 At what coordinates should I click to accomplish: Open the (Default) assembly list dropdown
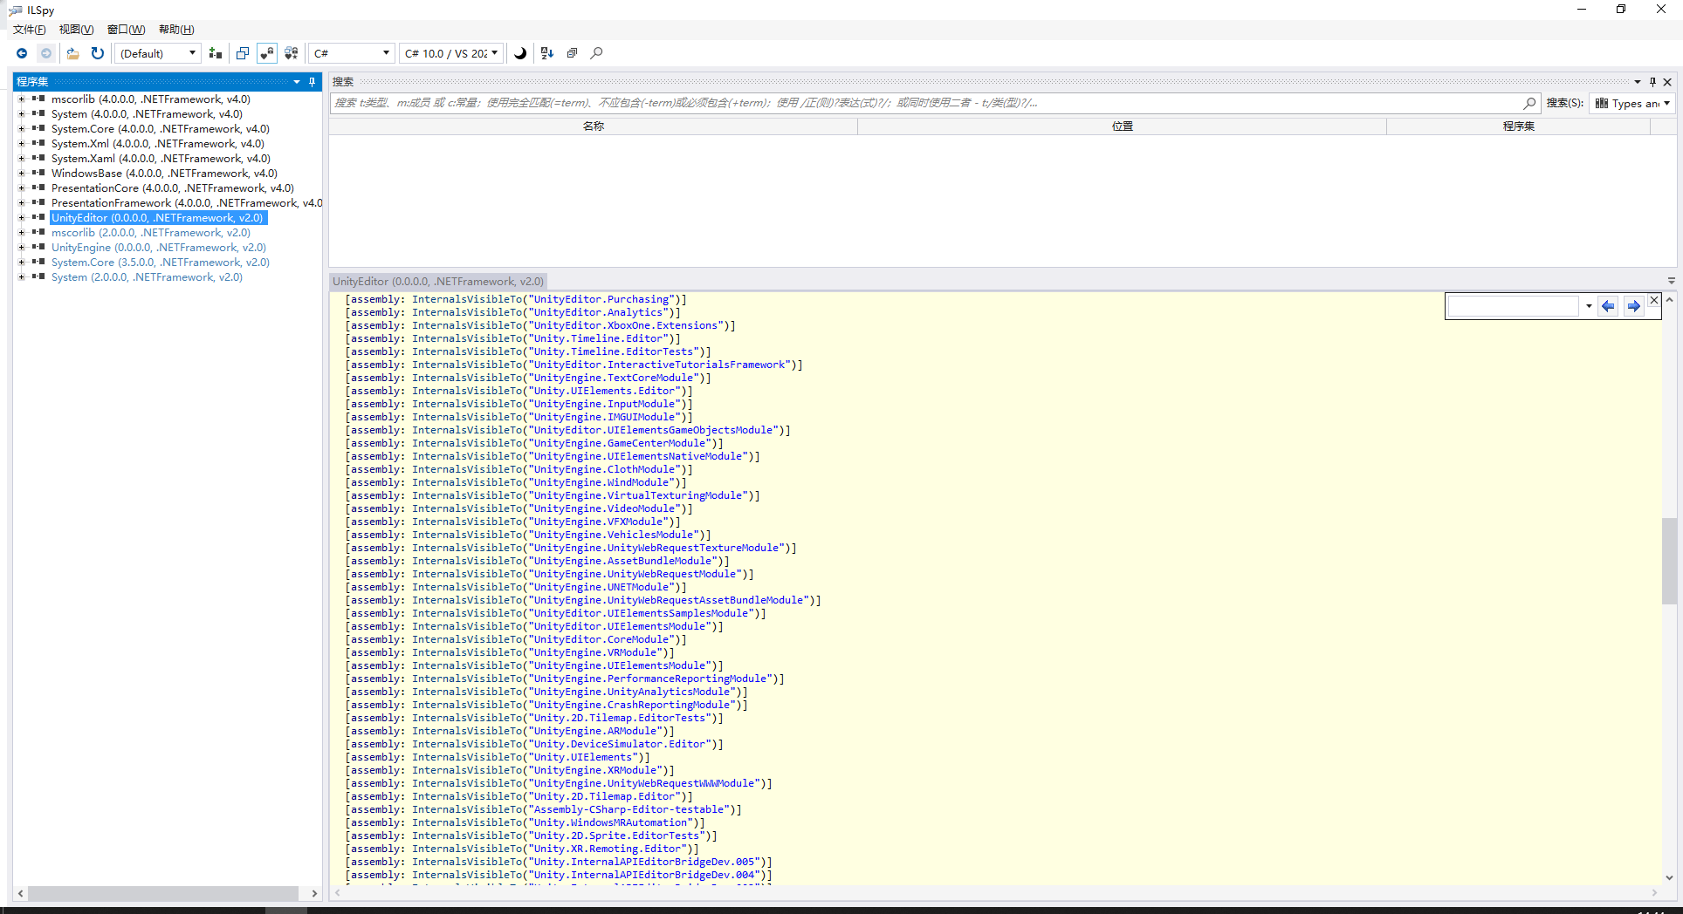(158, 53)
